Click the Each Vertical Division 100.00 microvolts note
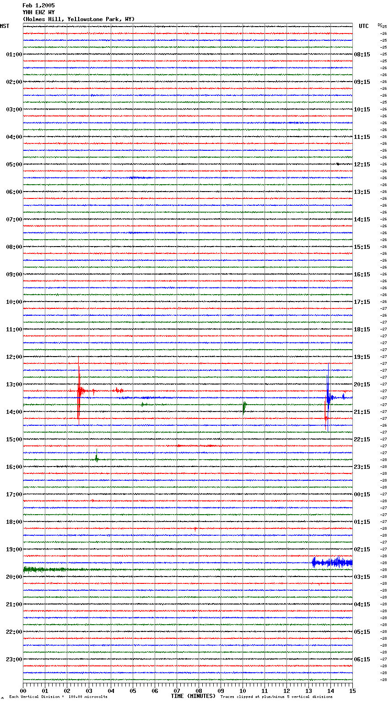The height and width of the screenshot is (703, 389). point(58,697)
